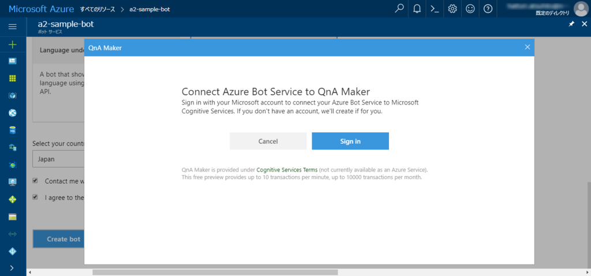Click the Cancel button
Viewport: 591px width, 276px height.
[268, 141]
